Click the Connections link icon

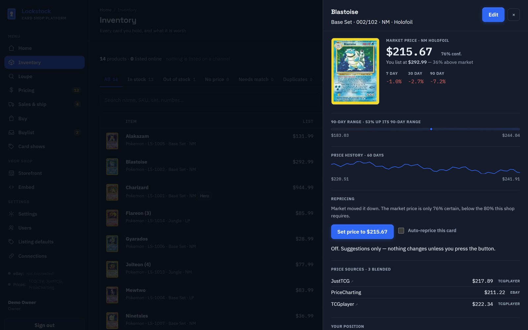[x=11, y=256]
